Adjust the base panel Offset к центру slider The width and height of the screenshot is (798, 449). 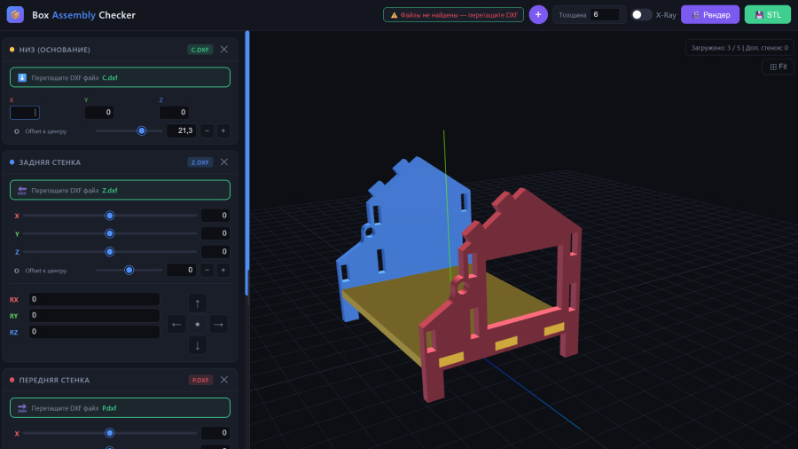click(x=129, y=130)
